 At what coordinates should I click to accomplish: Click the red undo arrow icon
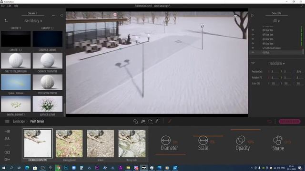pyautogui.click(x=269, y=122)
